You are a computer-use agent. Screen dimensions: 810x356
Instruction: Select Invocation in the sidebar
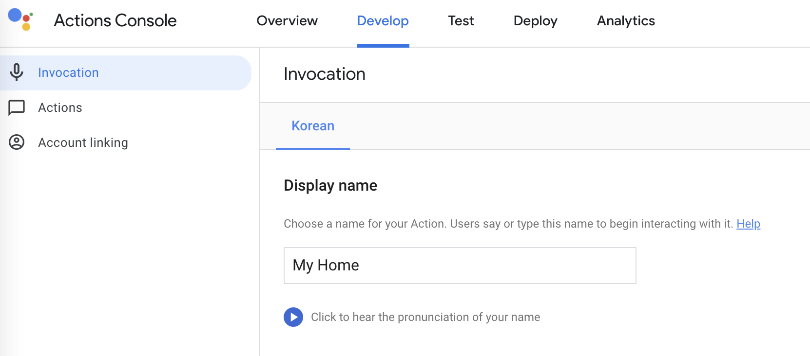point(126,72)
